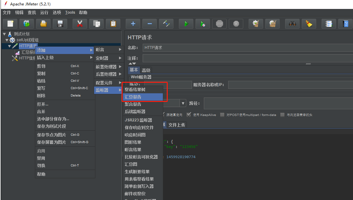Image resolution: width=353 pixels, height=200 pixels.
Task: Expand the 配置元件 submenu
Action: (109, 83)
